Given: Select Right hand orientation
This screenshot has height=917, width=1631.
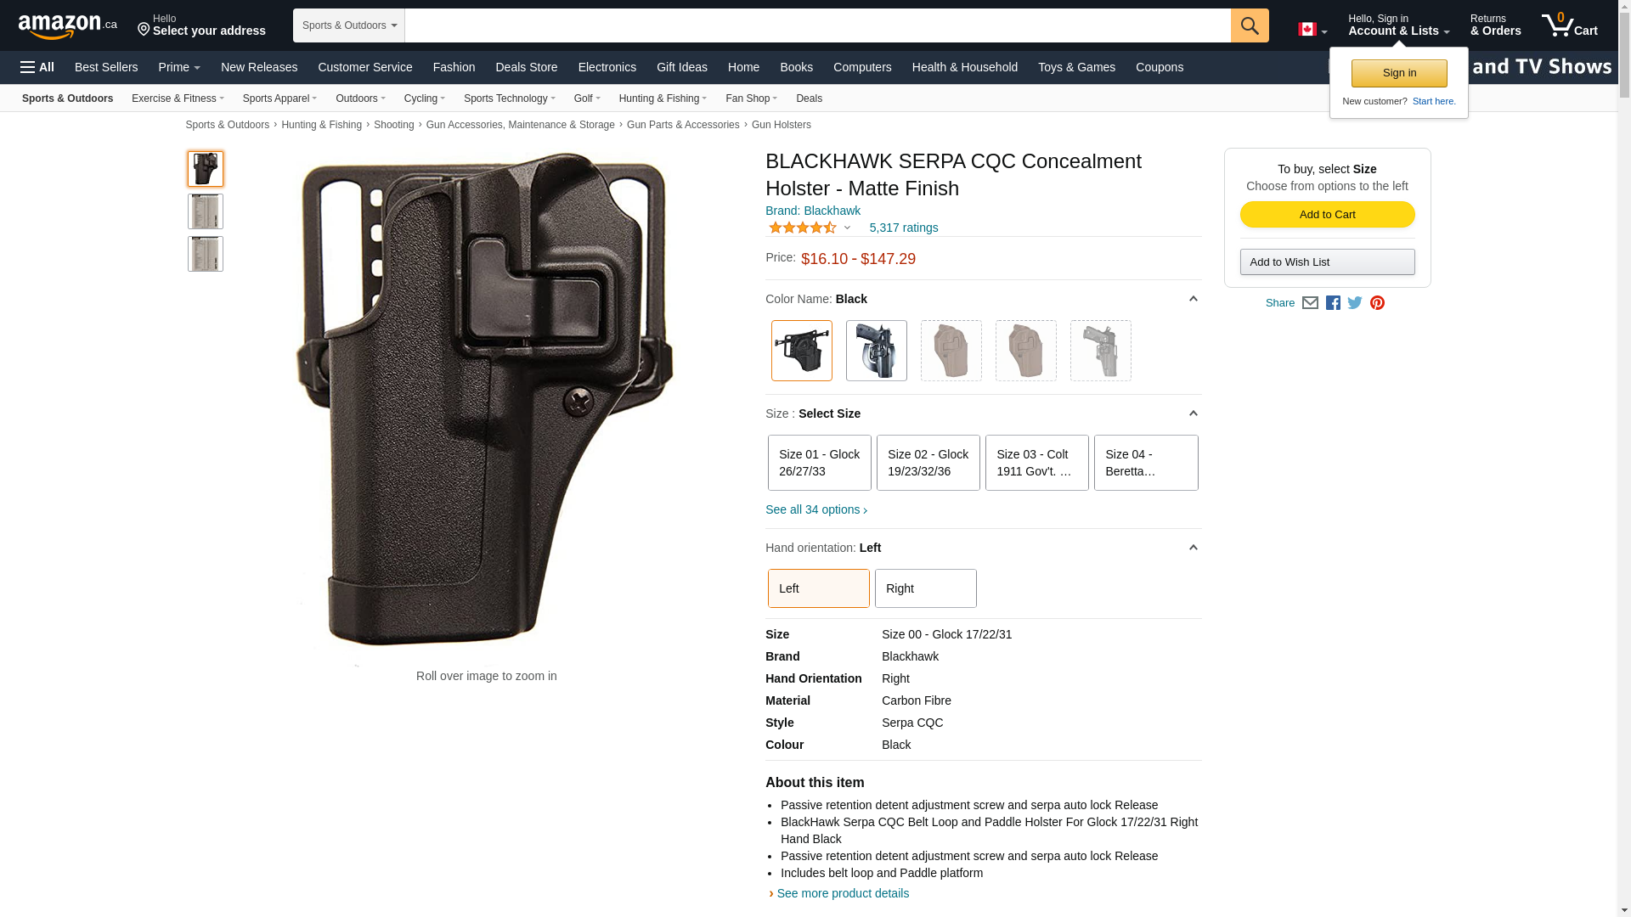Looking at the screenshot, I should click(x=925, y=588).
